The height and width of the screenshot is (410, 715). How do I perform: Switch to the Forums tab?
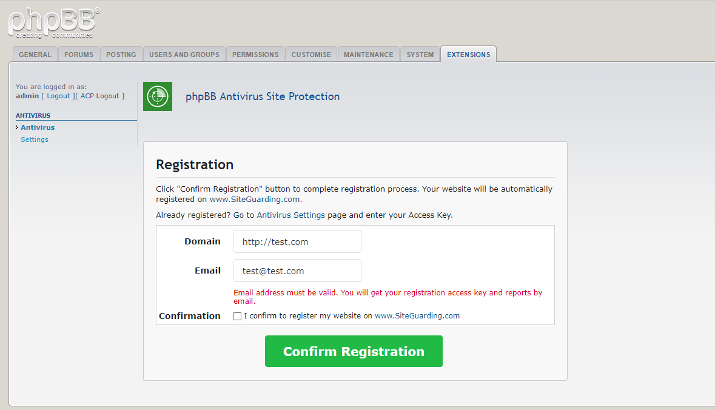79,54
